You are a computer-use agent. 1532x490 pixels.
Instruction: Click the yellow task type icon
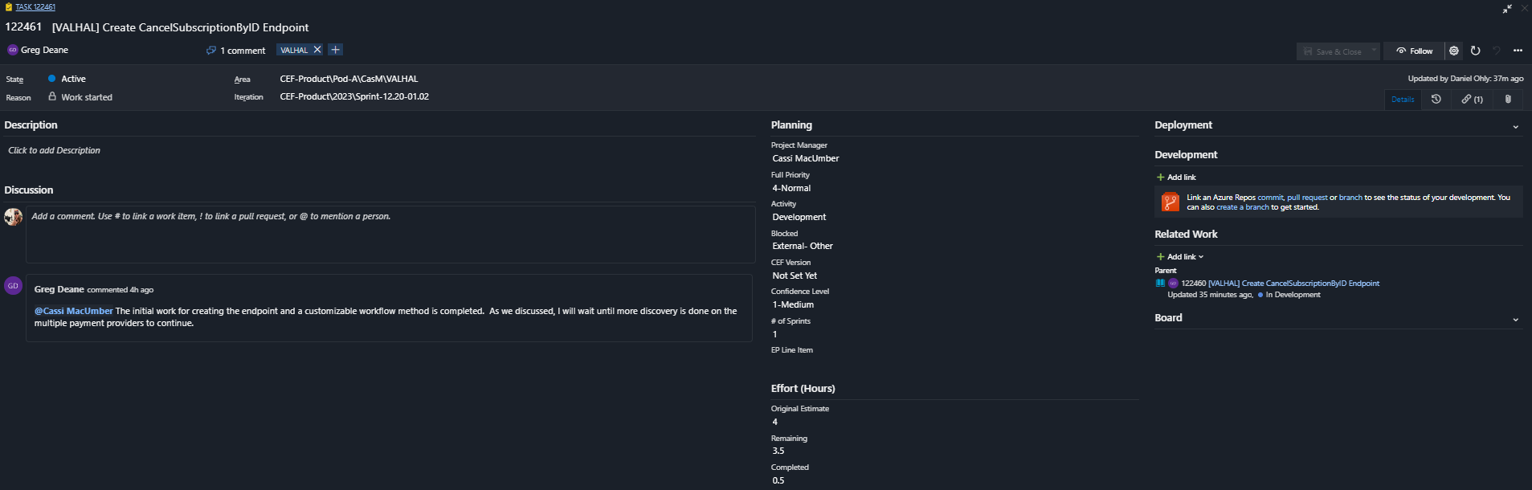[x=9, y=7]
